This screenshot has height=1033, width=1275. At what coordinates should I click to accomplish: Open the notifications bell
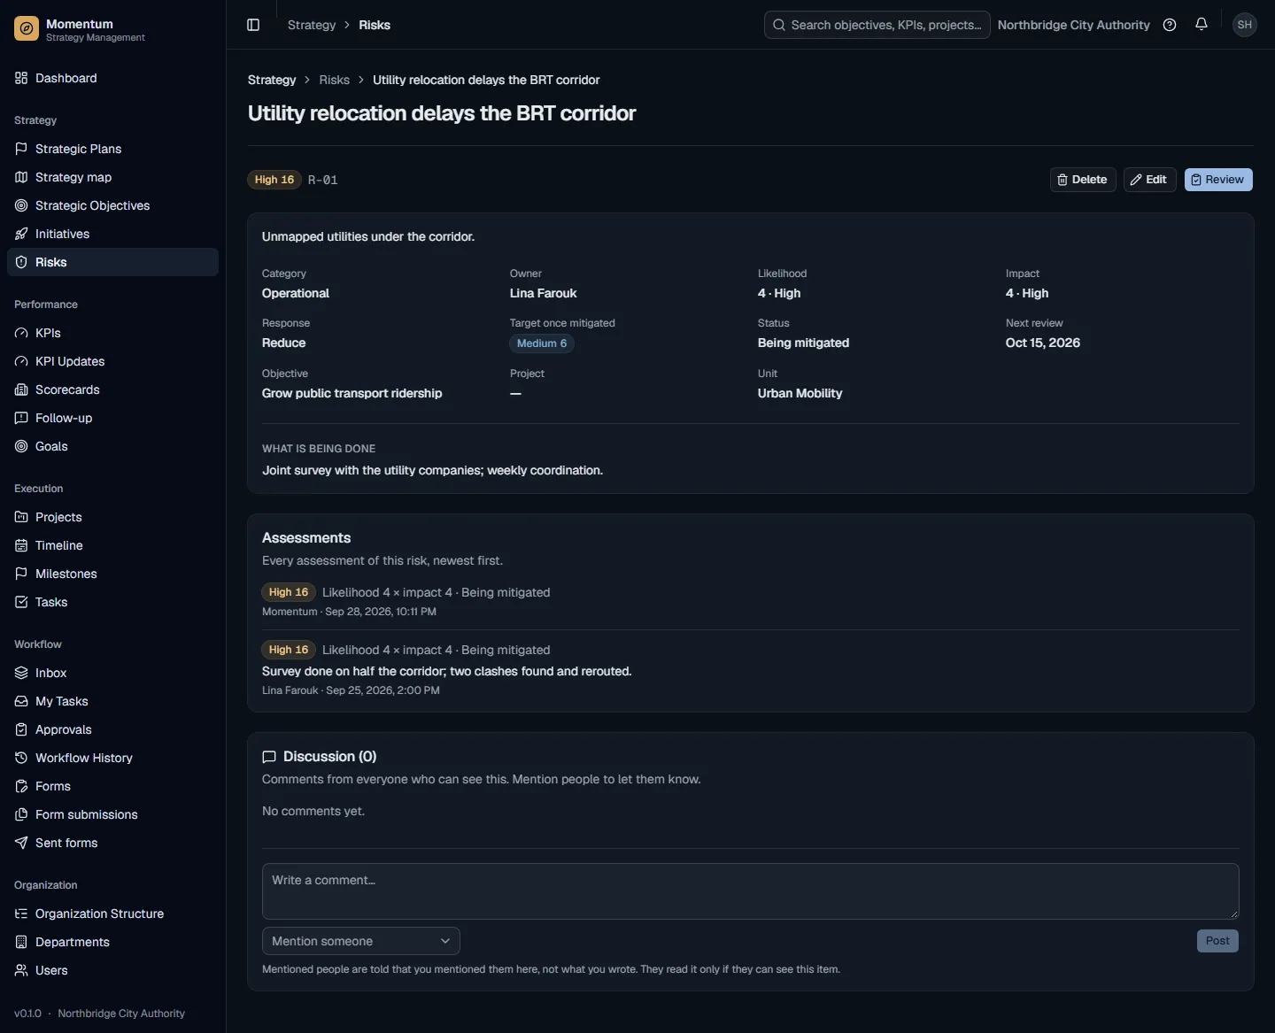1202,25
